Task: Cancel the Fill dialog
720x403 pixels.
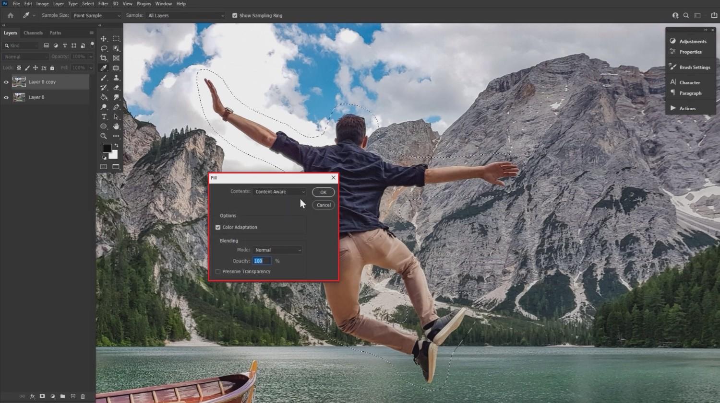Action: click(x=323, y=205)
